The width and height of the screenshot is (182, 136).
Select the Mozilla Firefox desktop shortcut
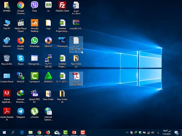point(21,43)
